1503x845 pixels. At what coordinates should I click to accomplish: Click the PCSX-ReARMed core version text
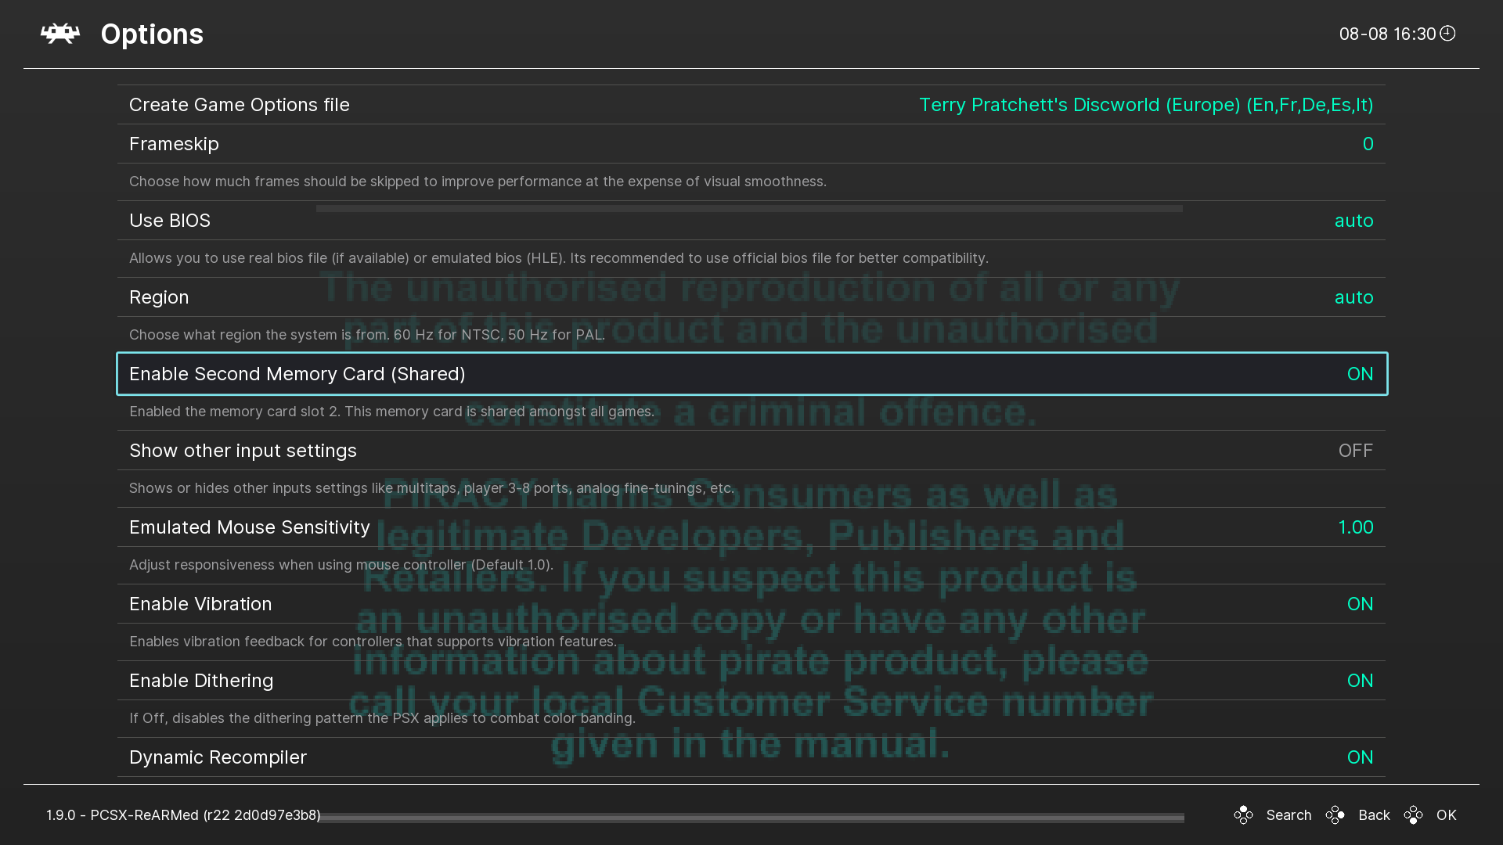(x=183, y=815)
